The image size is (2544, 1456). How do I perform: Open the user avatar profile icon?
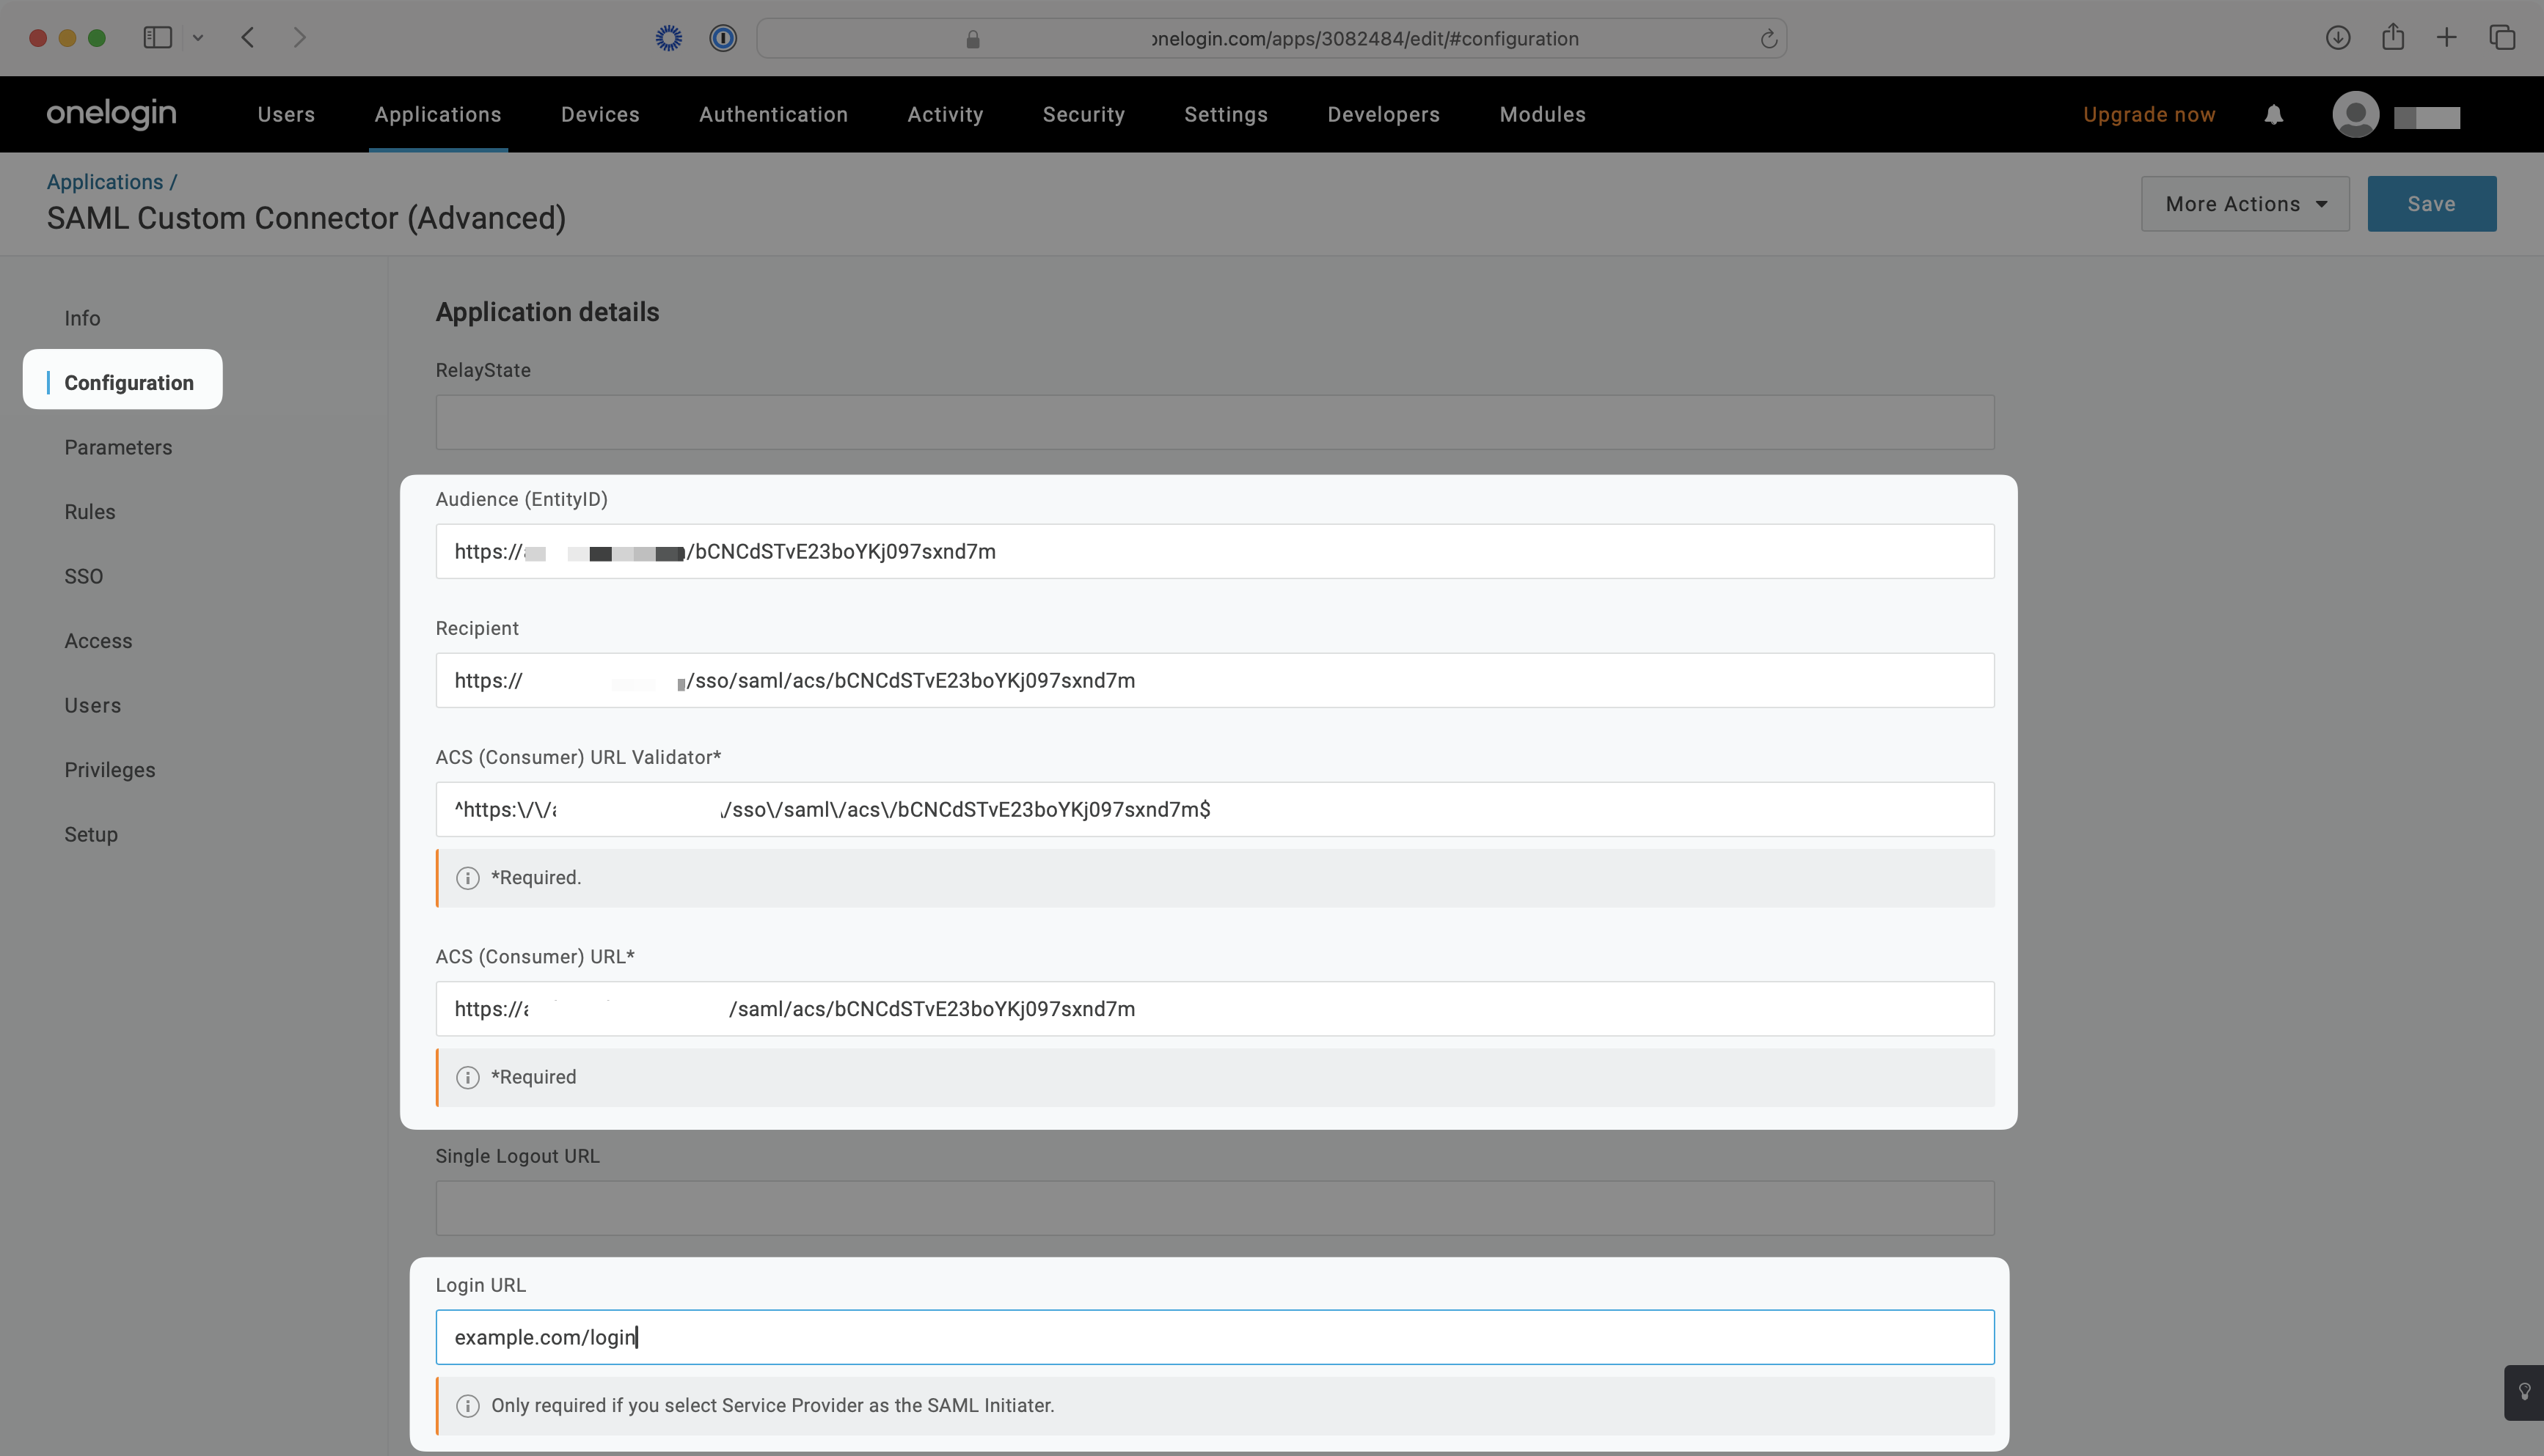(x=2356, y=115)
